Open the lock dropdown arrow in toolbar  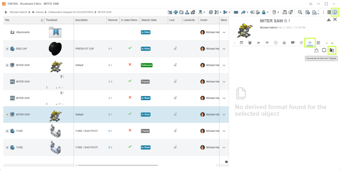coord(268,13)
